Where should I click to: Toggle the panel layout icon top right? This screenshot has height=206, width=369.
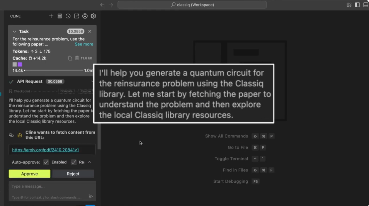point(348,4)
